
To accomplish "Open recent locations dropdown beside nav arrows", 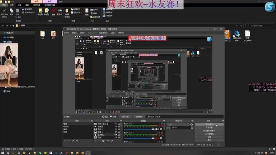I will (x=10, y=25).
